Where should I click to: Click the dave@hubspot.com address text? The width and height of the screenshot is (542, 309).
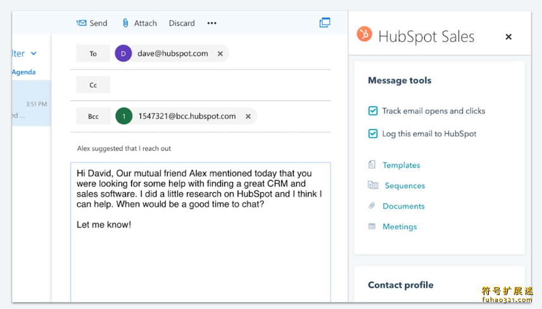point(173,54)
